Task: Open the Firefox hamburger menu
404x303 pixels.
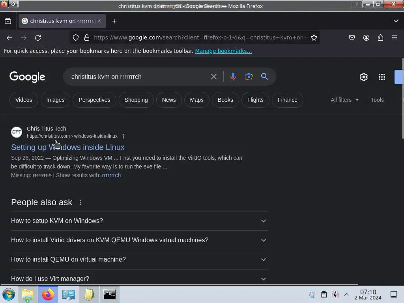Action: point(395,37)
